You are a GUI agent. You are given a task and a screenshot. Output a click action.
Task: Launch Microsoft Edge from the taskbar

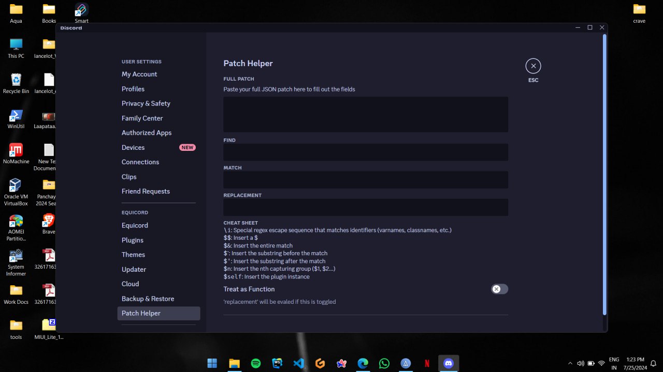tap(363, 363)
